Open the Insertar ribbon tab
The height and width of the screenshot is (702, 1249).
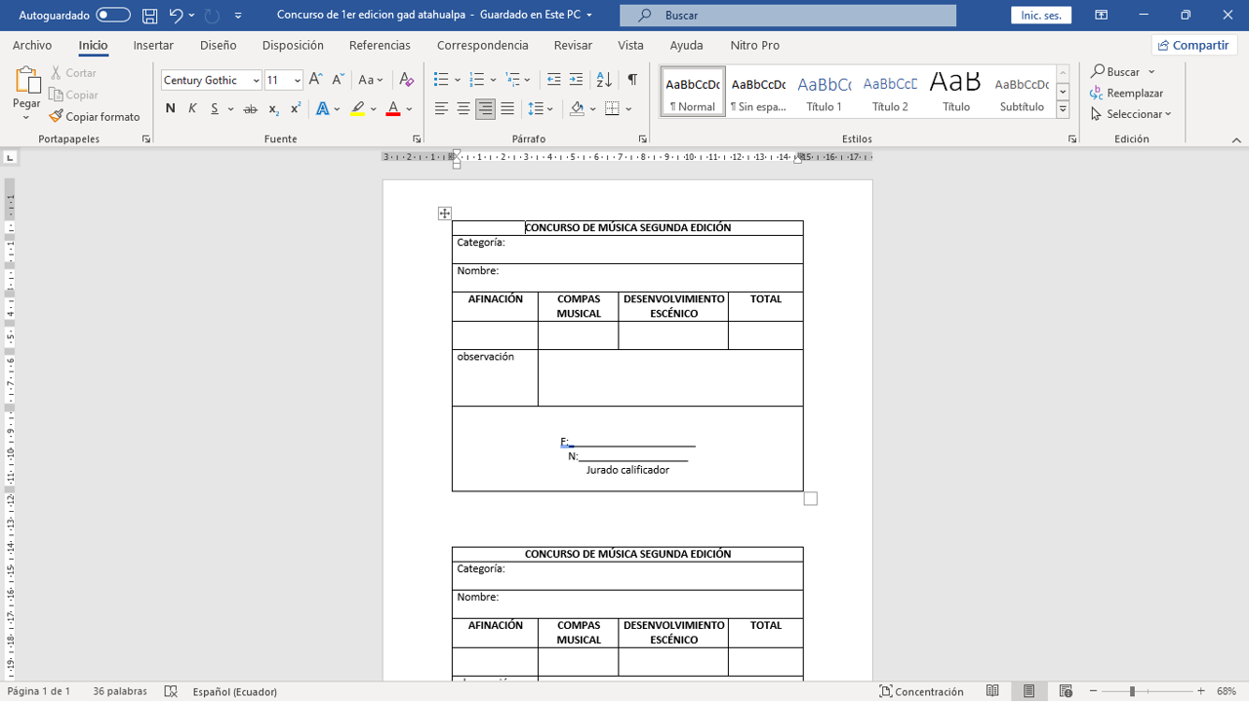point(153,45)
